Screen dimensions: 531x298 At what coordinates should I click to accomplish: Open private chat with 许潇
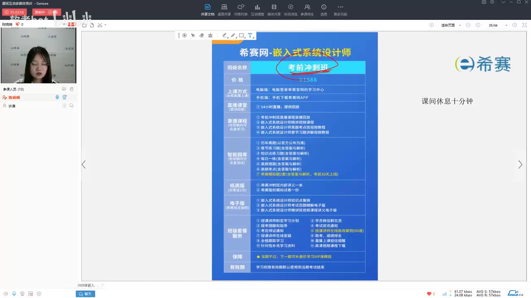click(71, 106)
